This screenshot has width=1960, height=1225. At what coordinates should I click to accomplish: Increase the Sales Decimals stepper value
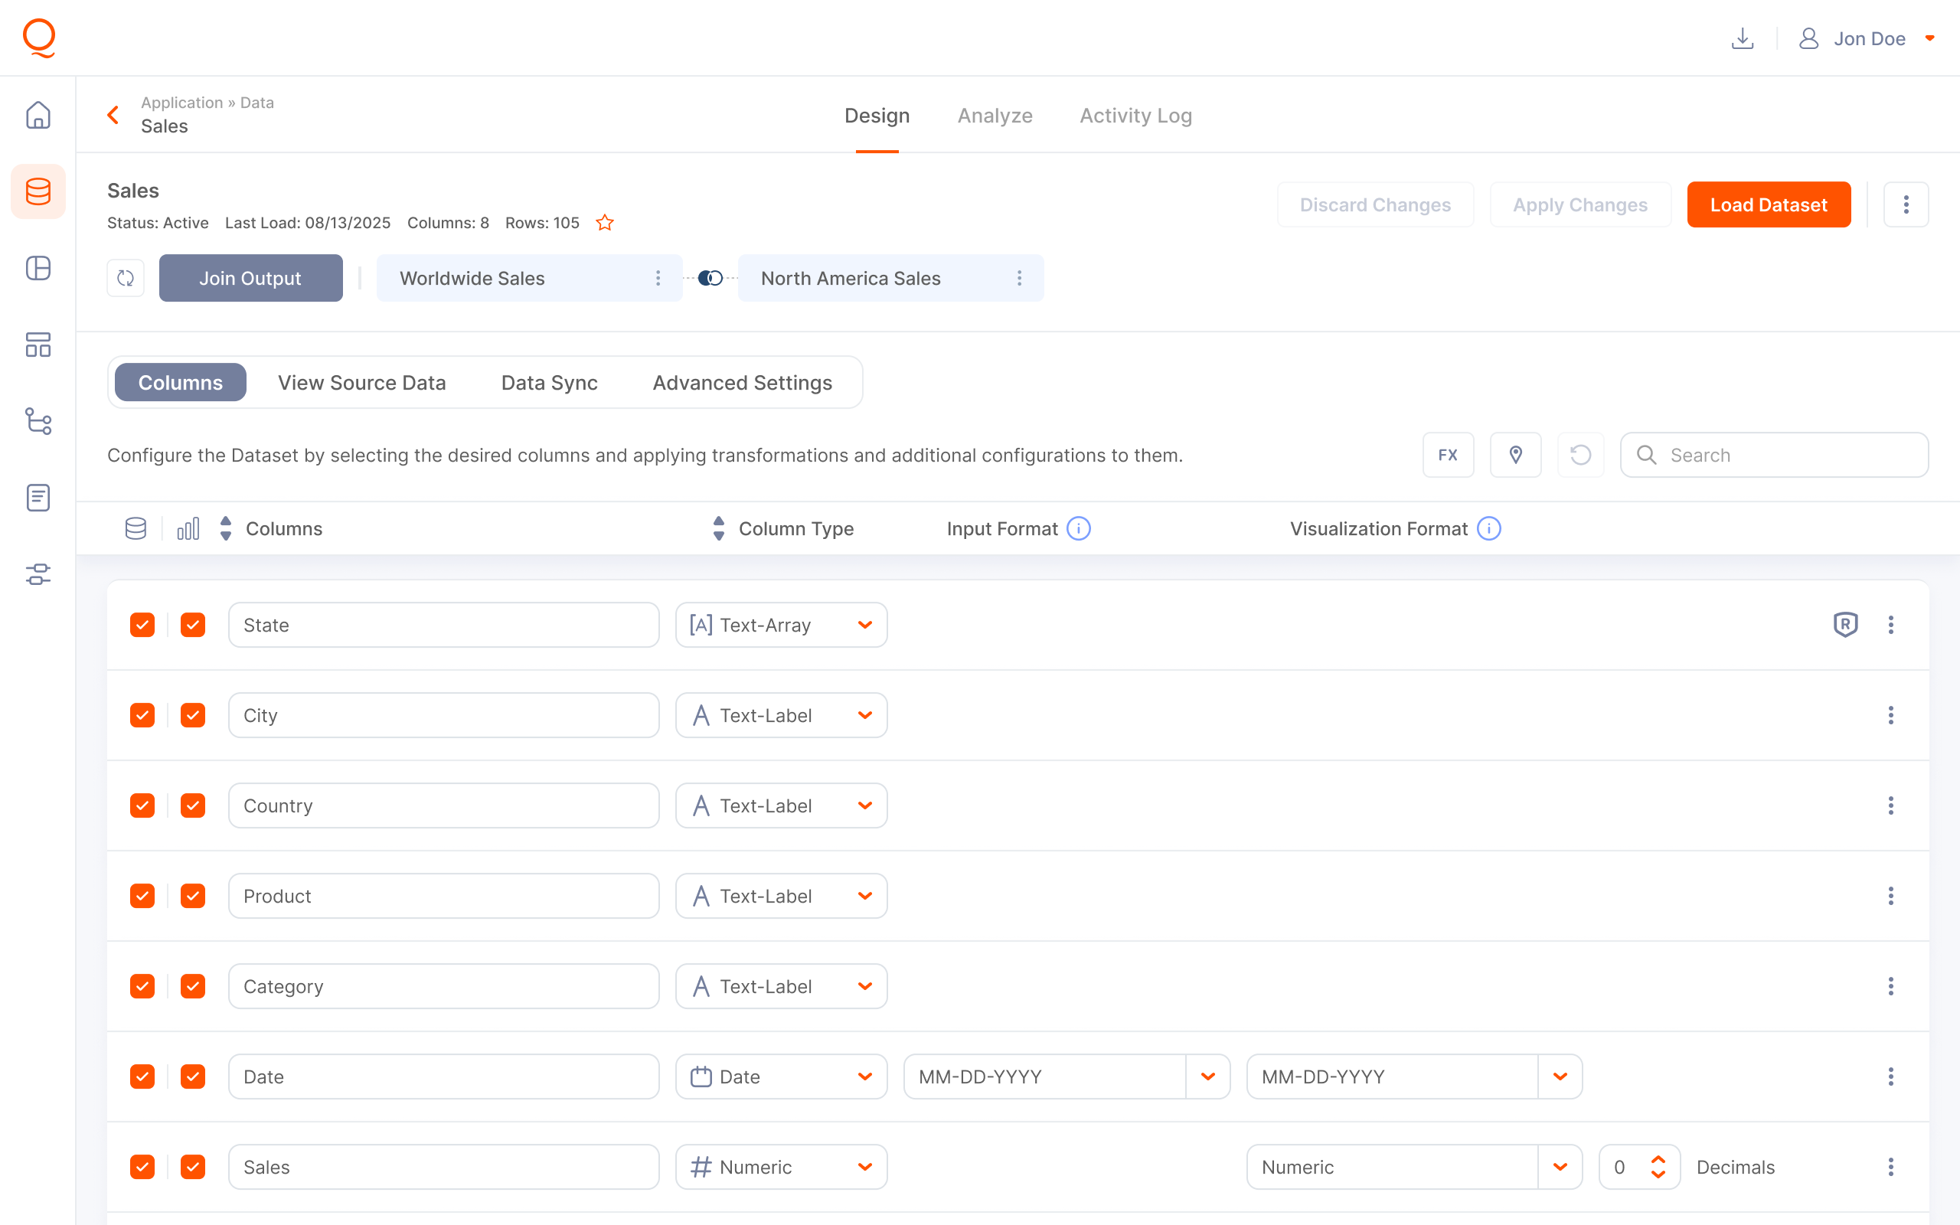pos(1658,1159)
